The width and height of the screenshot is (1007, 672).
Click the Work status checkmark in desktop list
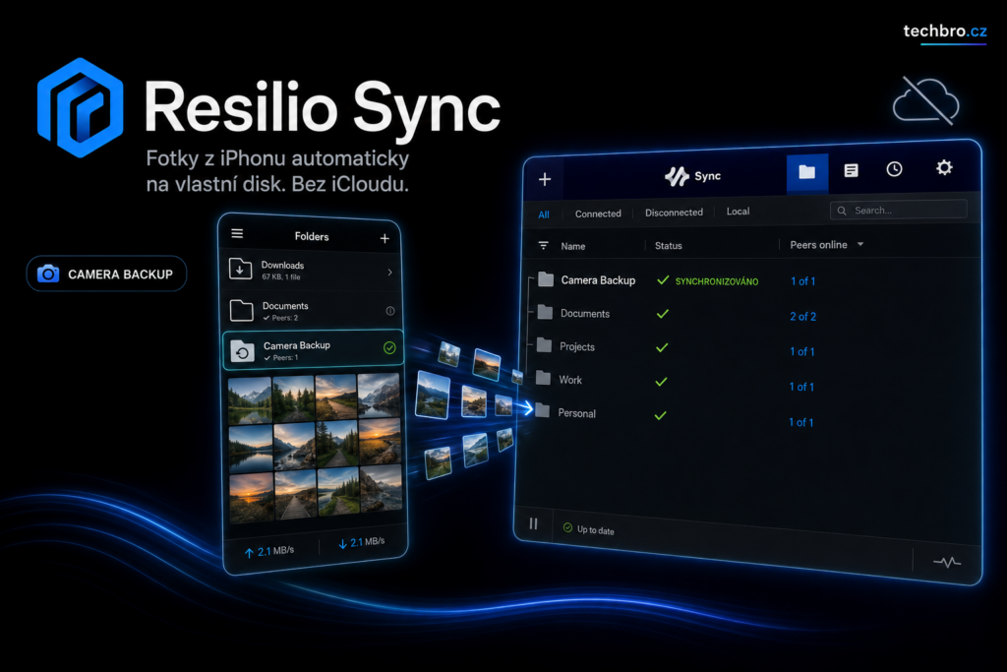(661, 382)
